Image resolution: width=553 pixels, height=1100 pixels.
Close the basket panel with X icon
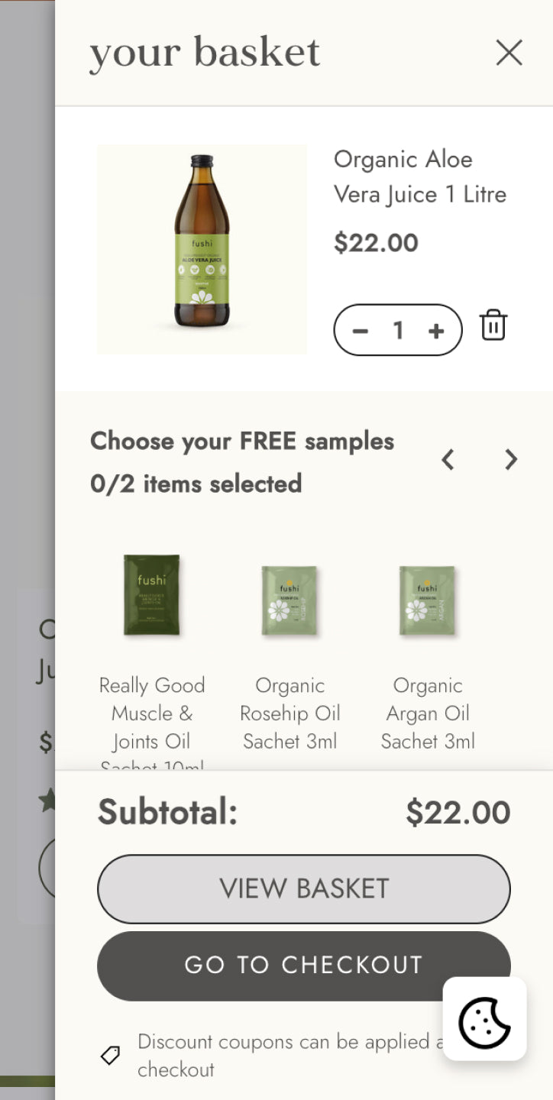point(509,53)
